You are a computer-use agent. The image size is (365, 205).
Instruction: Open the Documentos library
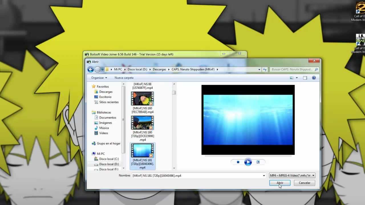[108, 118]
